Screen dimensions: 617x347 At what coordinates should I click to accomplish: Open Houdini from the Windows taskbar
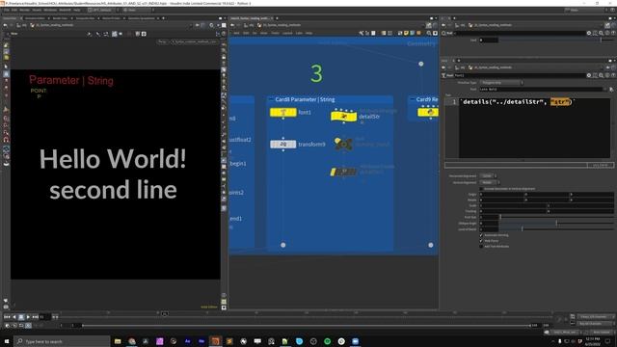coord(215,341)
